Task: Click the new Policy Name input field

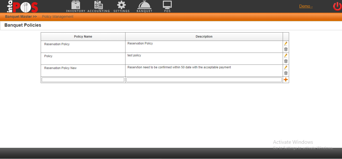Action: coord(83,80)
